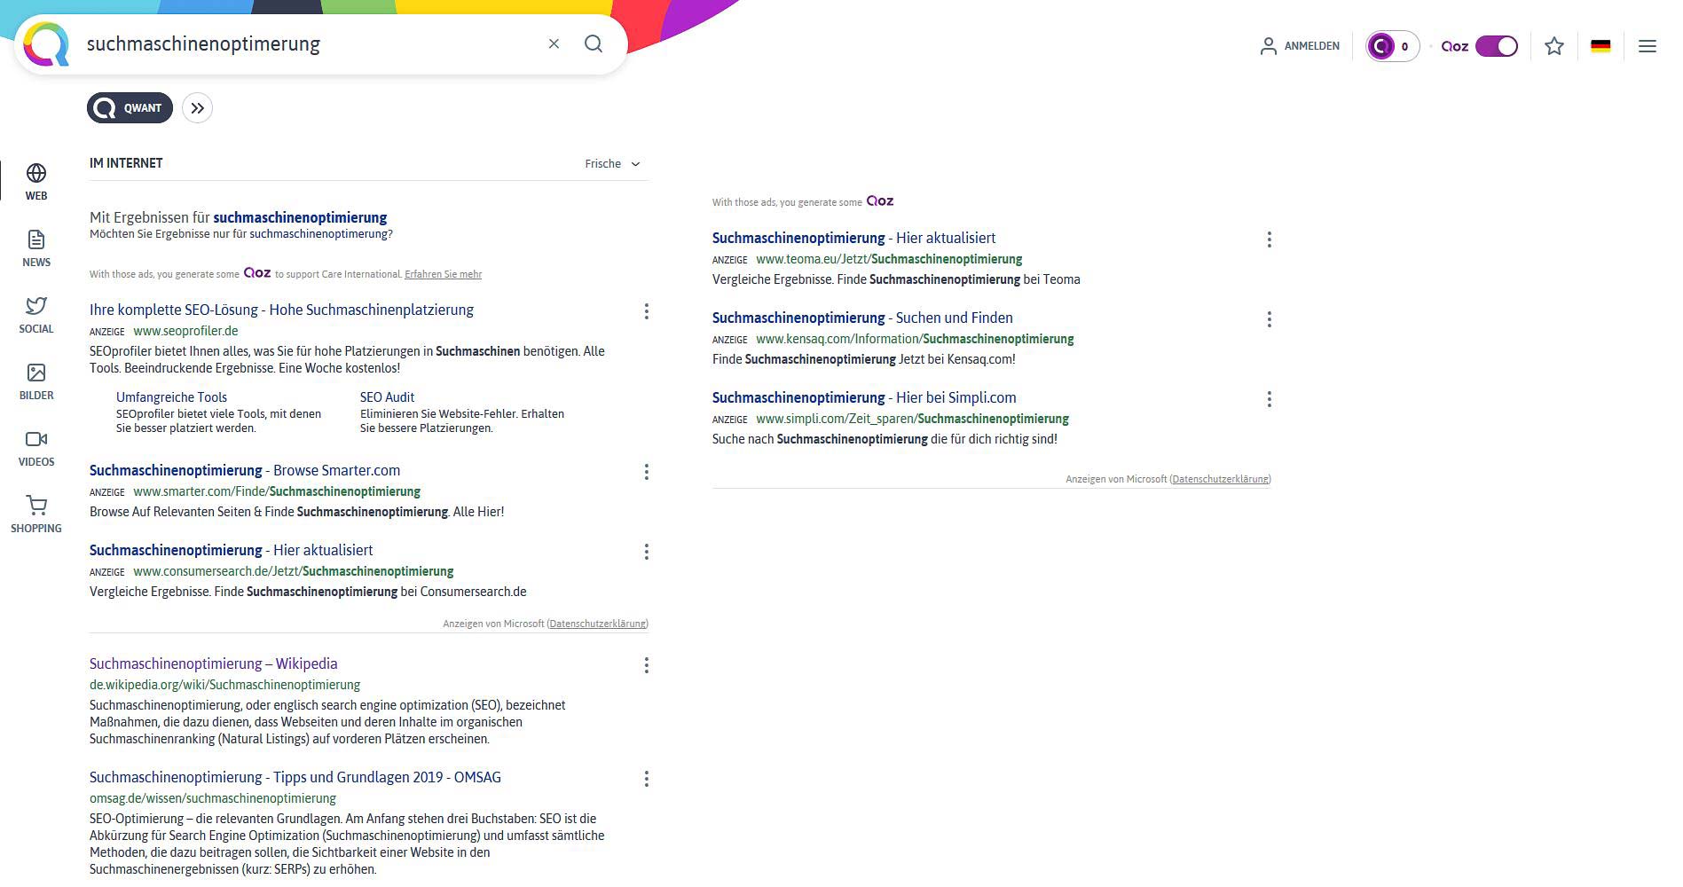Open 'Suchen und Finden' Kensaq ad
This screenshot has width=1683, height=887.
tap(862, 318)
